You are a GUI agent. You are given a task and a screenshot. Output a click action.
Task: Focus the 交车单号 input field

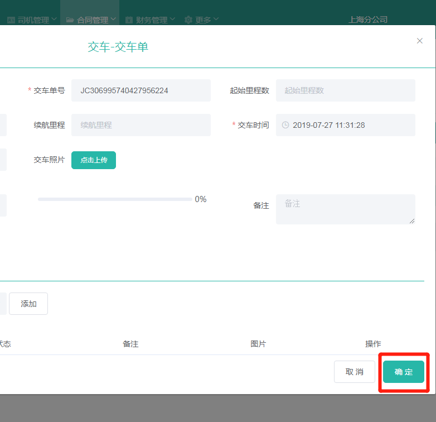coord(141,90)
